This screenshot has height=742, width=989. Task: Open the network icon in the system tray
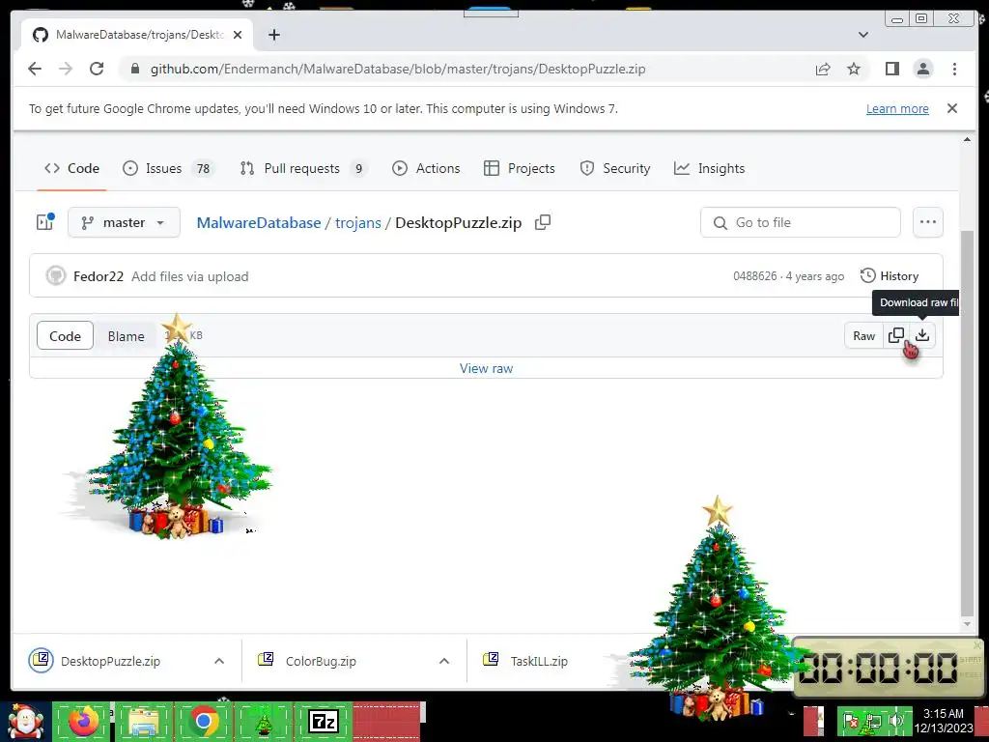click(x=873, y=720)
